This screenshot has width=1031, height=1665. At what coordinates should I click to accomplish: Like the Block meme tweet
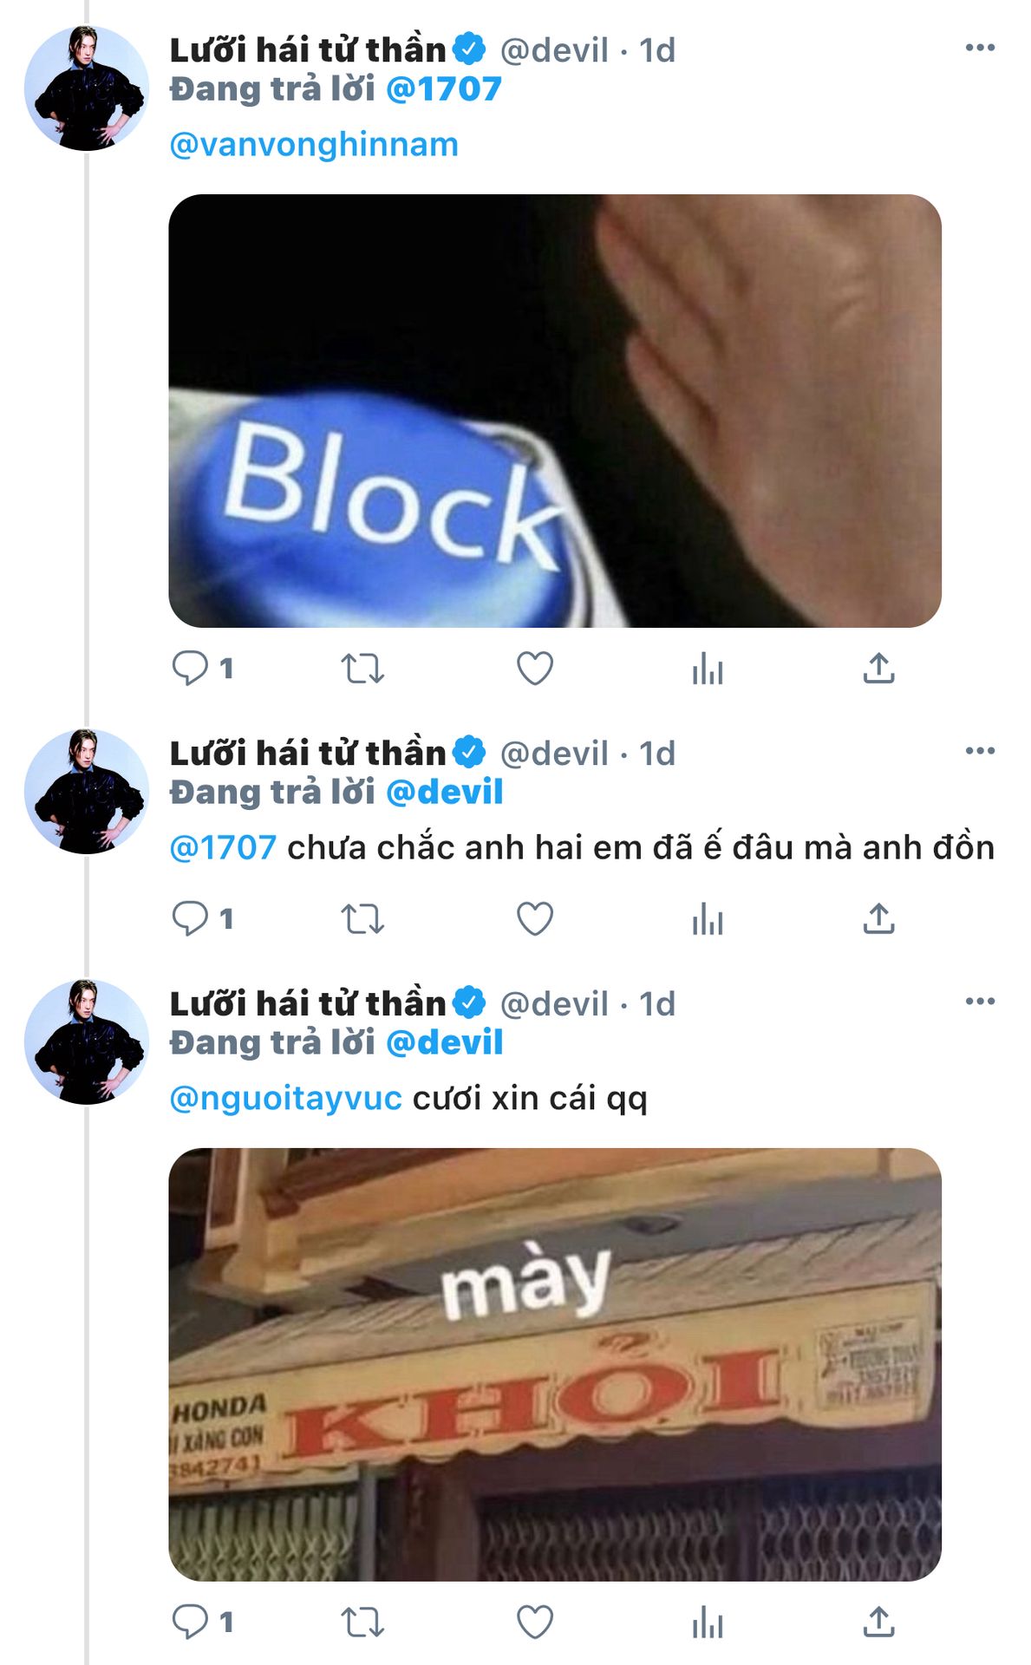tap(534, 669)
